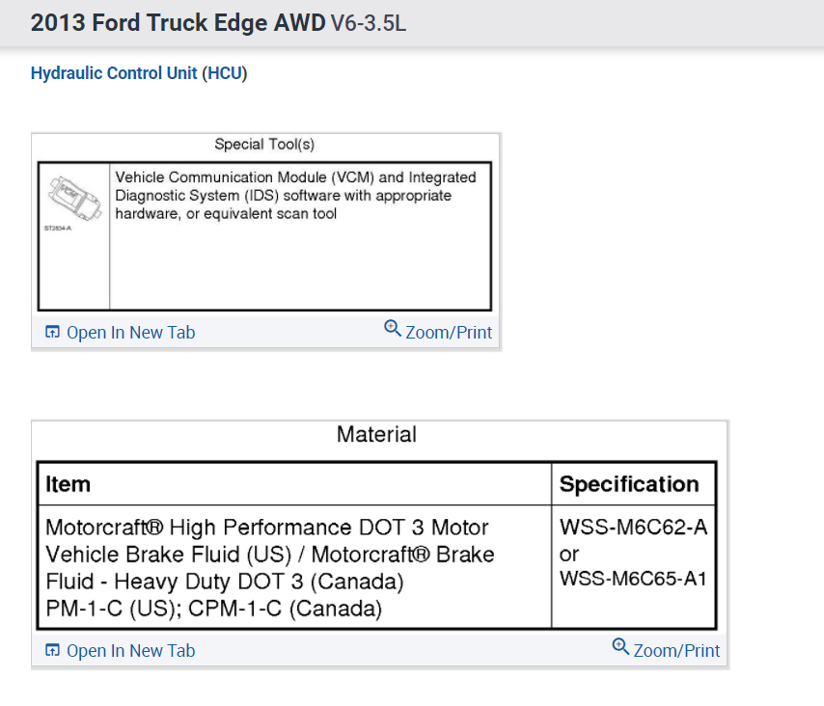This screenshot has width=824, height=706.
Task: Click the PM-1-C (US); CPM-1-C (Canada) line
Action: point(214,610)
